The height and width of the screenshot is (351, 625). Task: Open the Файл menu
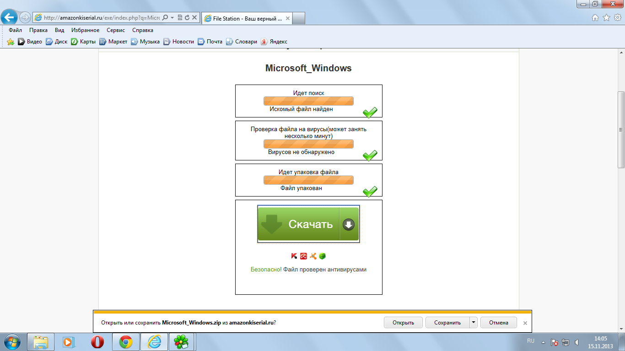[x=15, y=30]
